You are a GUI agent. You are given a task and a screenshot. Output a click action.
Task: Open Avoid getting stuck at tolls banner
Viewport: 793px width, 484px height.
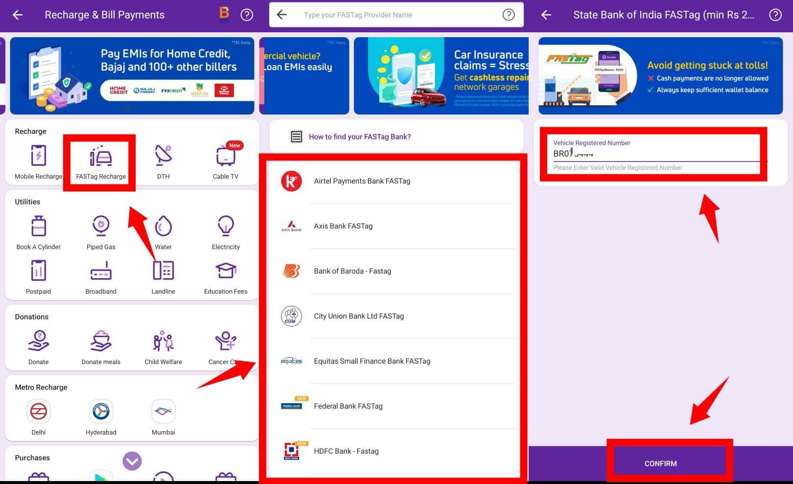[x=661, y=76]
